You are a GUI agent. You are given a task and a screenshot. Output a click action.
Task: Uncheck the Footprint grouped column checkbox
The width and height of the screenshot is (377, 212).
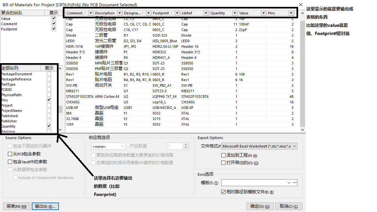(x=54, y=29)
